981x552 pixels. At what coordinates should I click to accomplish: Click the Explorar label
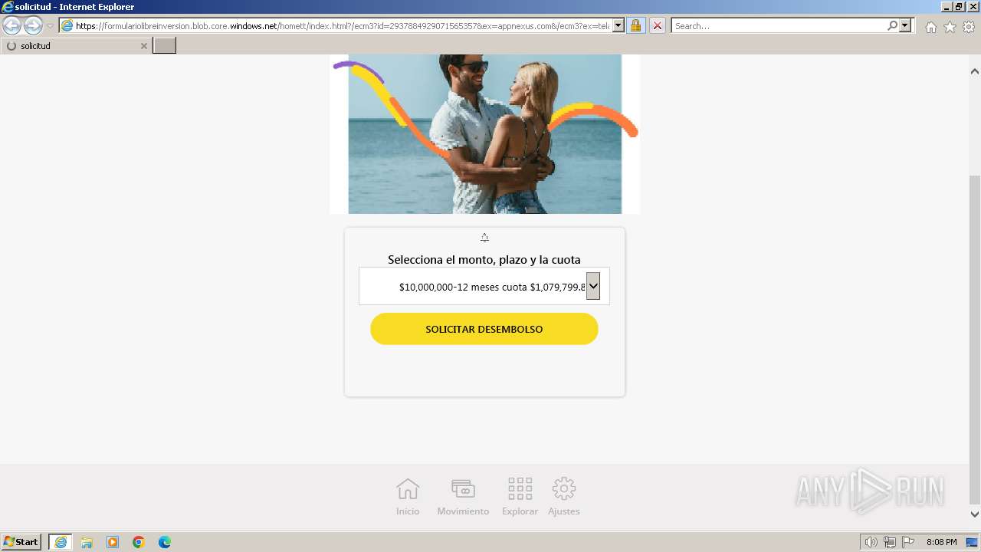tap(520, 511)
